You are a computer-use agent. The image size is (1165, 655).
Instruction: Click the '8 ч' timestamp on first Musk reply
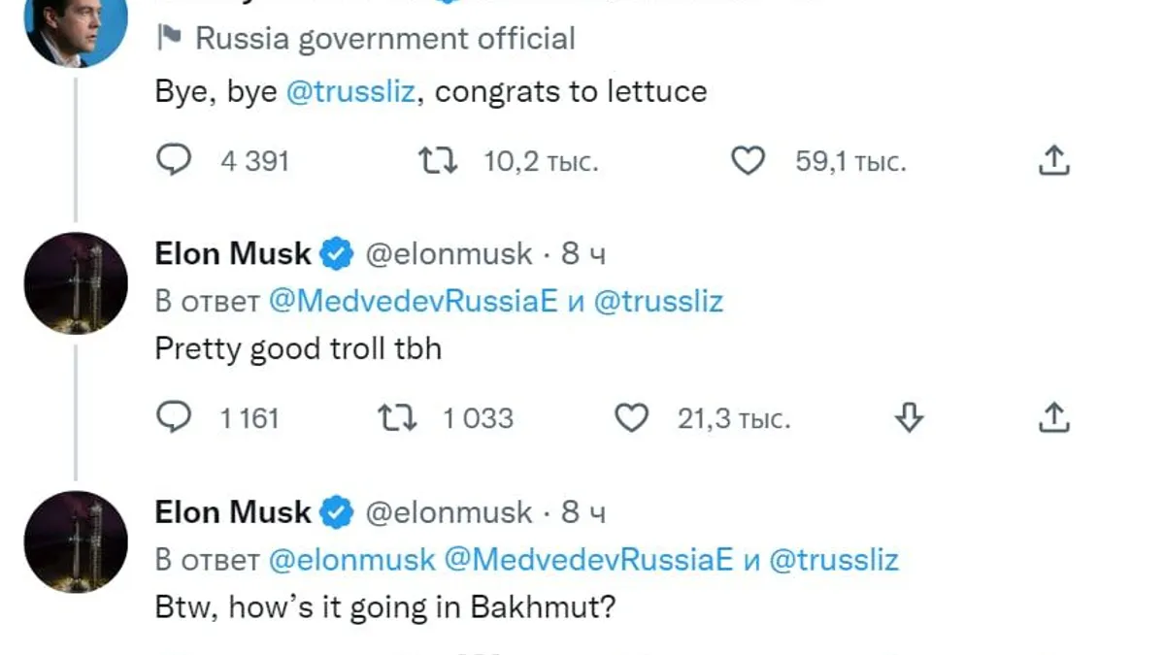(x=583, y=254)
